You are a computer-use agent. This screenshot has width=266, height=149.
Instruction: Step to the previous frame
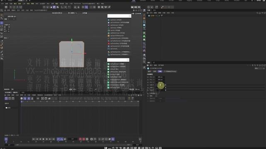[x=40, y=139]
